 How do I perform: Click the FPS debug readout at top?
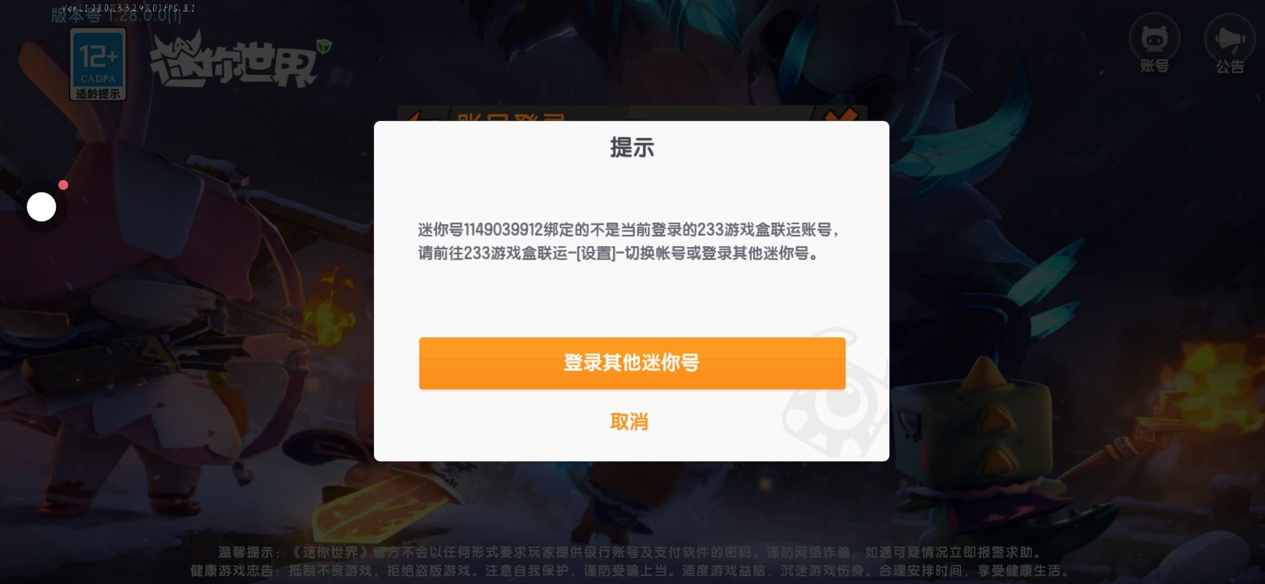pos(128,8)
